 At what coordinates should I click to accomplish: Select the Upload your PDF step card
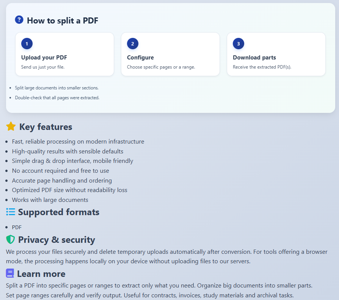tap(64, 54)
